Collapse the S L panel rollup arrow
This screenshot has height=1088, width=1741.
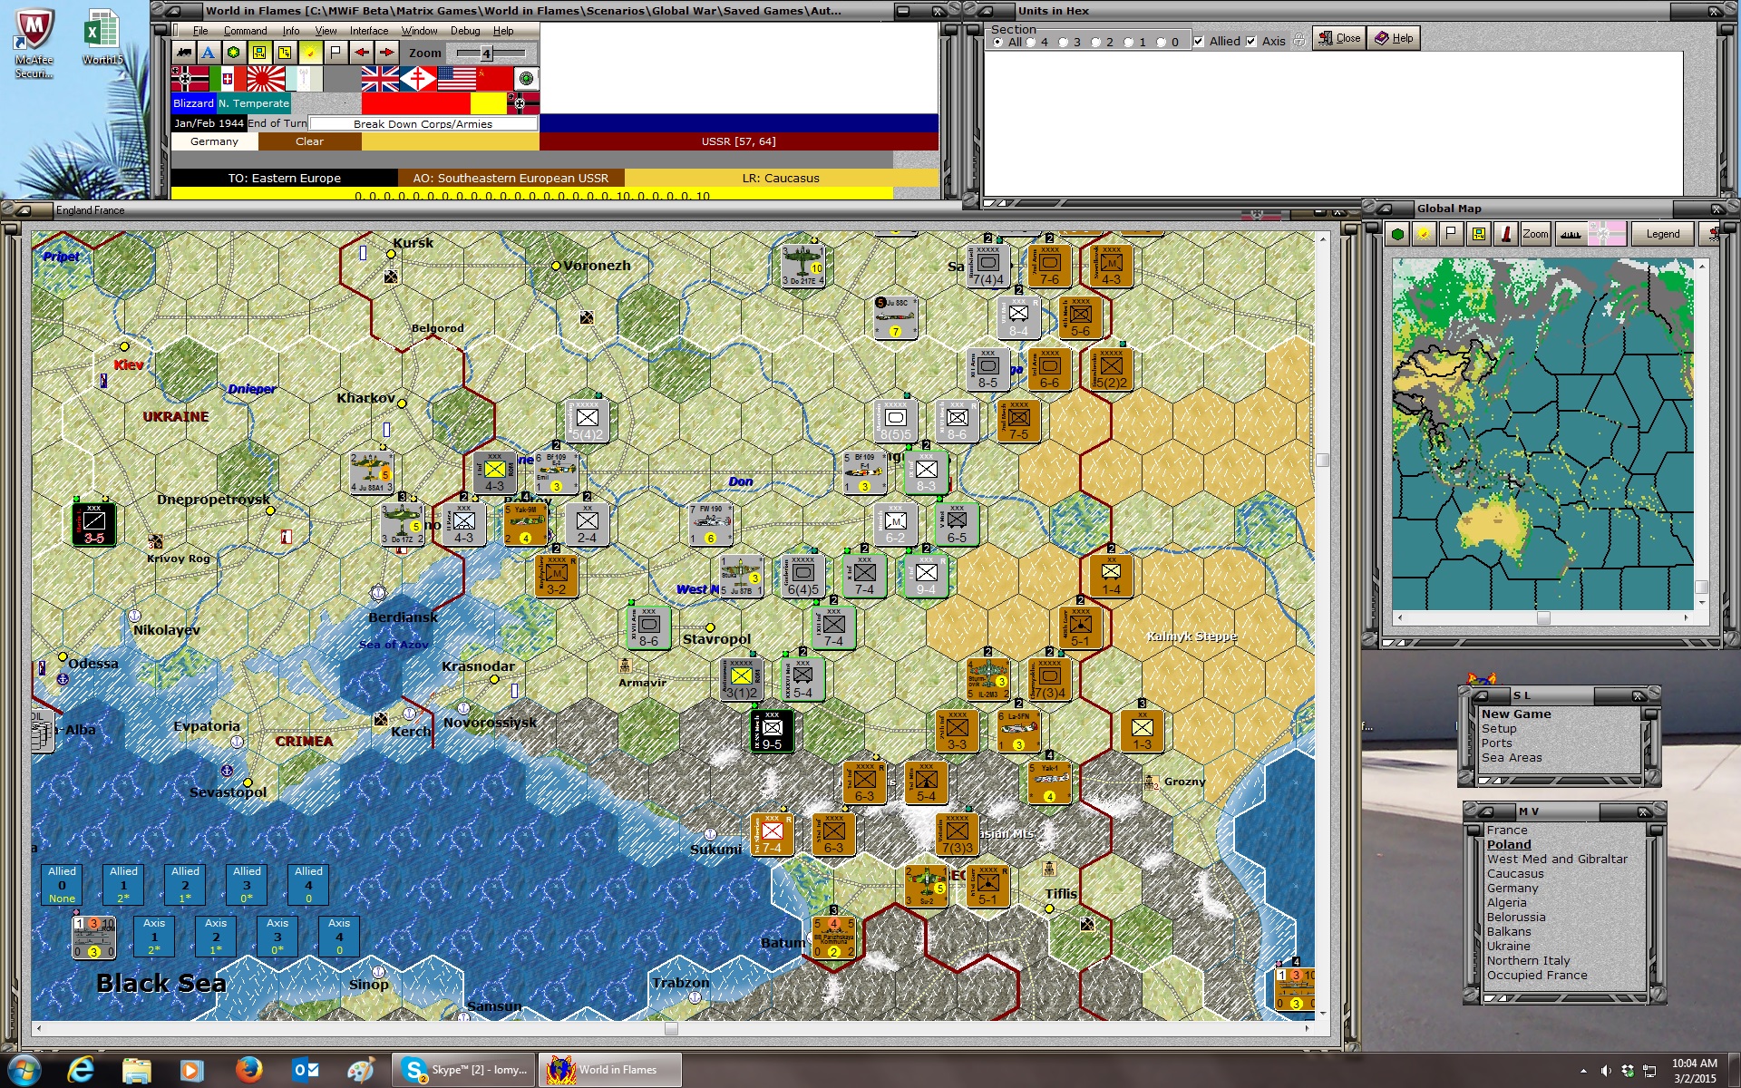click(x=1481, y=695)
